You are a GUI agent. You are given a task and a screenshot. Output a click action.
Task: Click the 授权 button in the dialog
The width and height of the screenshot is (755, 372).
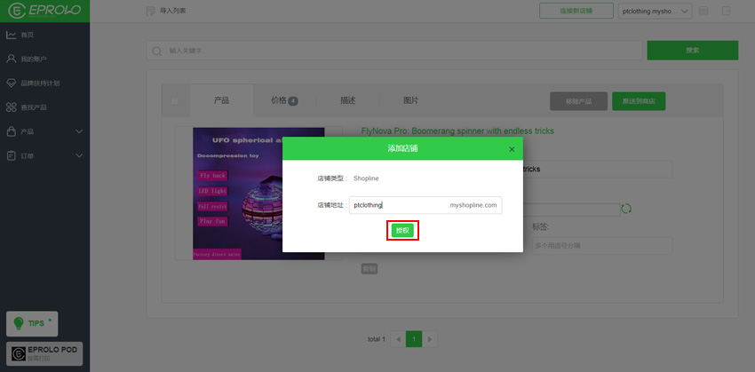402,231
